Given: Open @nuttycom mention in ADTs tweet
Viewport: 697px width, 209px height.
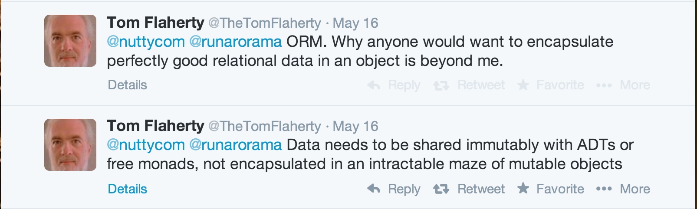Looking at the screenshot, I should (x=146, y=145).
